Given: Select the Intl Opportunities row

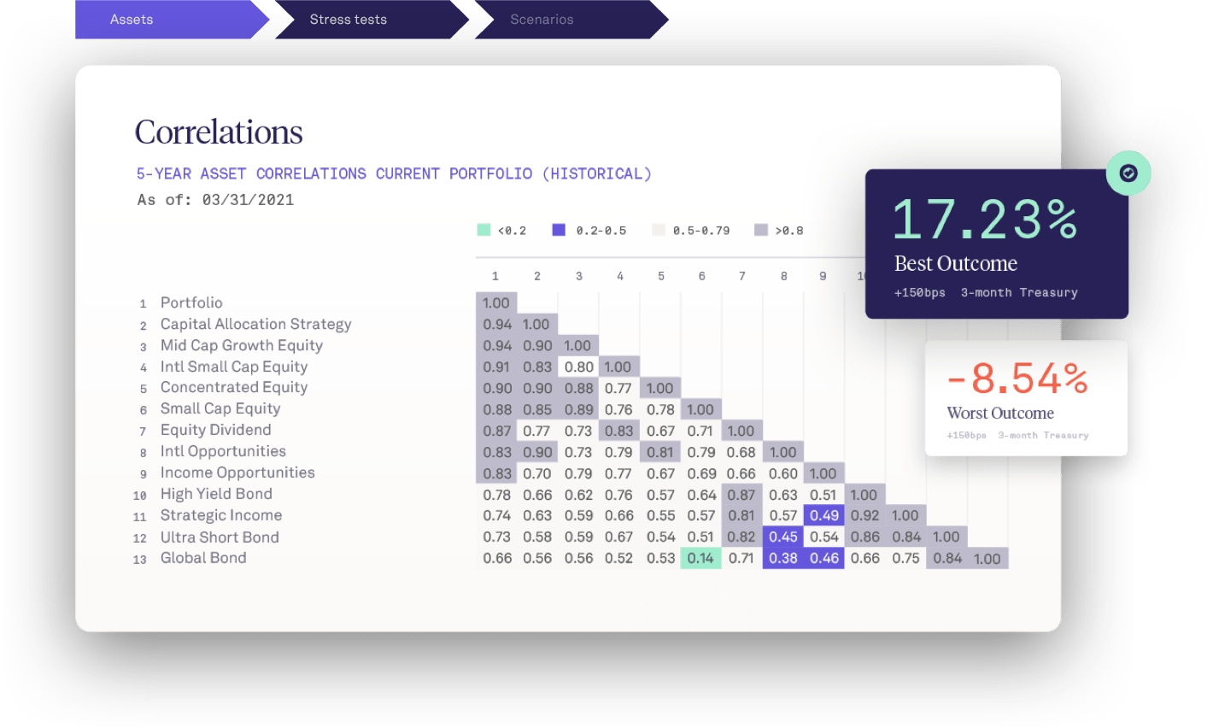Looking at the screenshot, I should [223, 451].
